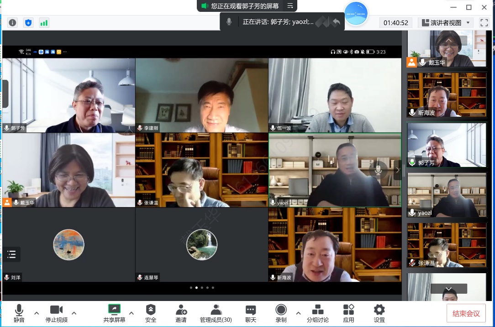Open the 聊天 chat panel

pos(251,313)
